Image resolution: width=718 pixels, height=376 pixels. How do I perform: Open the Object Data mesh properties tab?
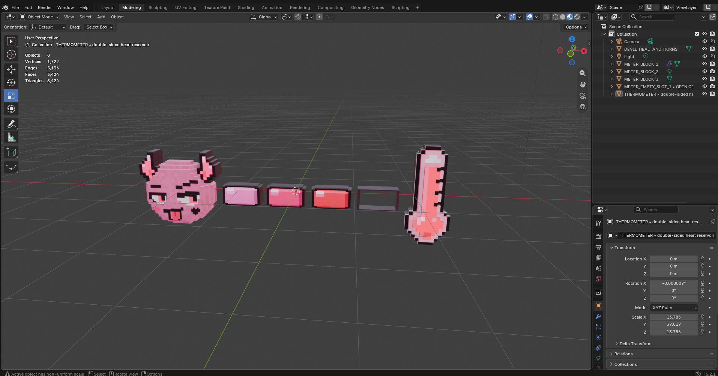point(598,358)
